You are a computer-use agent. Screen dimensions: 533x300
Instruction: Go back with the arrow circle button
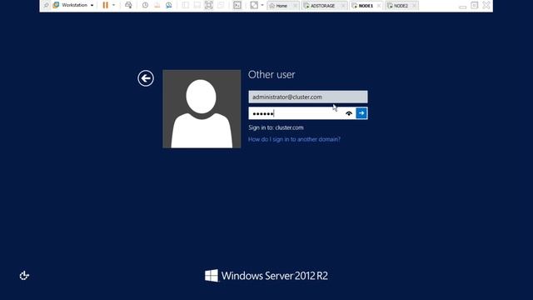146,78
